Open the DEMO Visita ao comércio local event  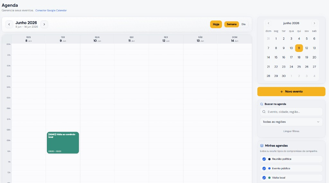tap(63, 143)
